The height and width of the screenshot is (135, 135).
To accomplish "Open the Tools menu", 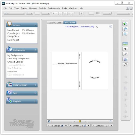I will [x=64, y=8].
